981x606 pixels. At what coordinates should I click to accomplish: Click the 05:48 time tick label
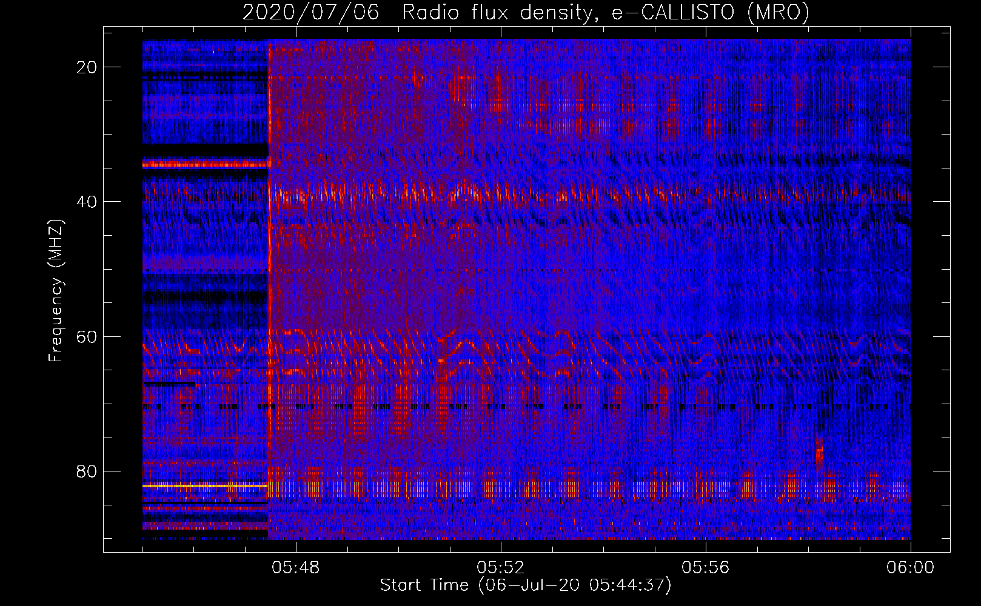click(x=296, y=568)
